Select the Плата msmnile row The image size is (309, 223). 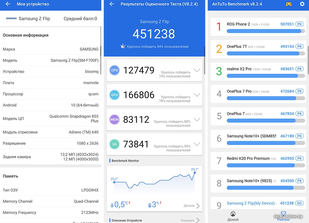(51, 83)
